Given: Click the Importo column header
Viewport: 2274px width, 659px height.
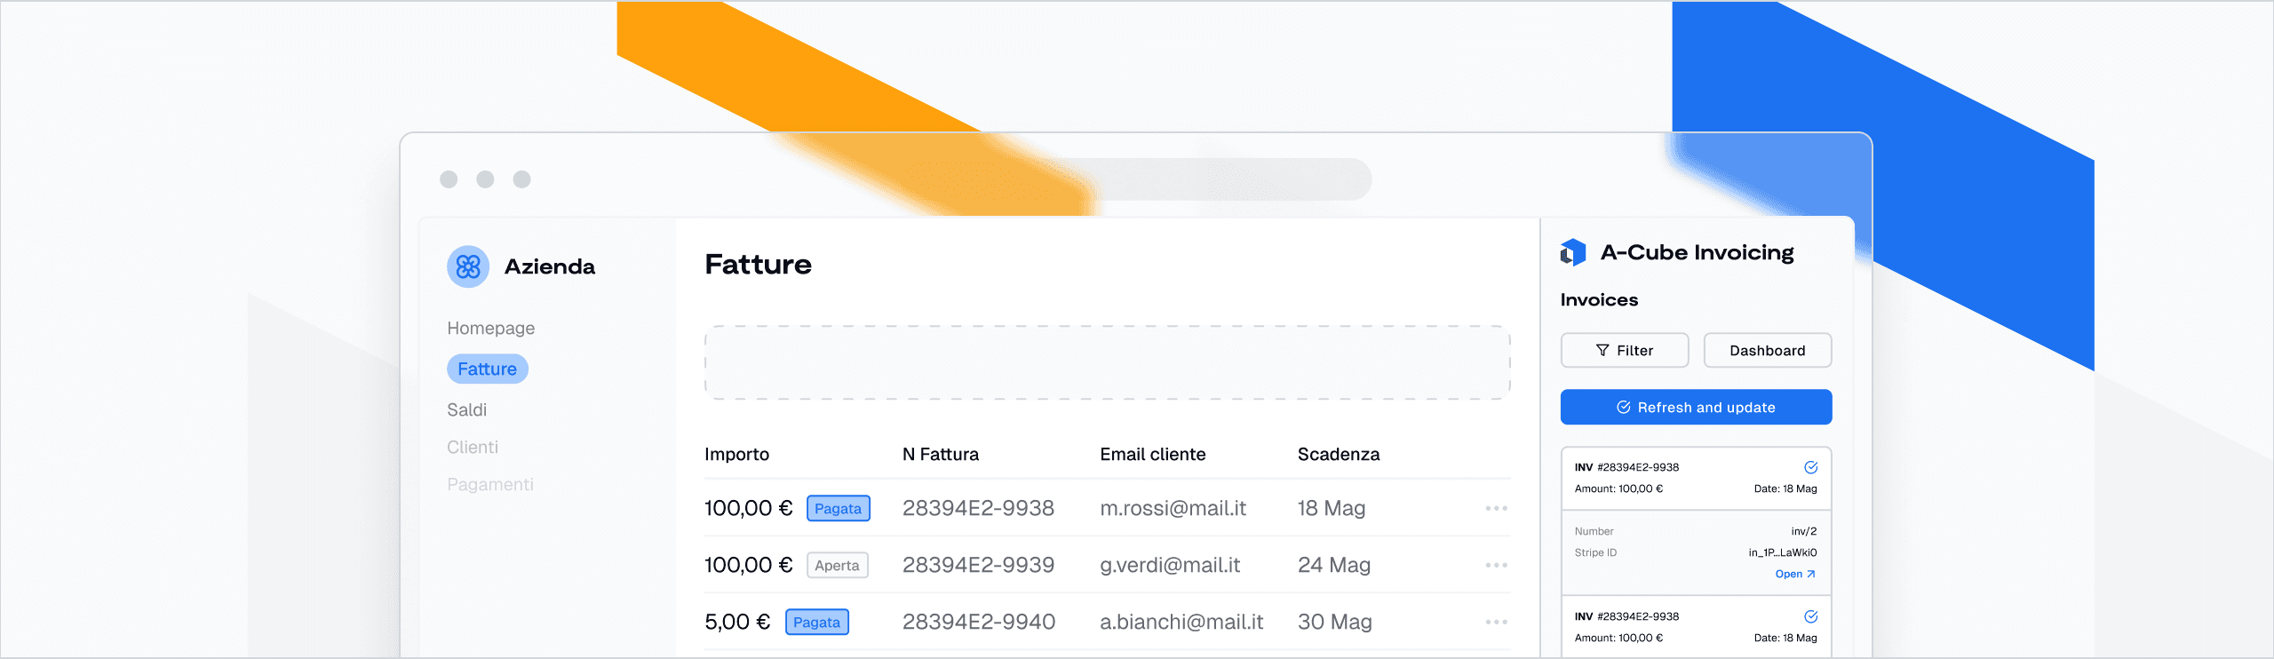Looking at the screenshot, I should (x=736, y=454).
